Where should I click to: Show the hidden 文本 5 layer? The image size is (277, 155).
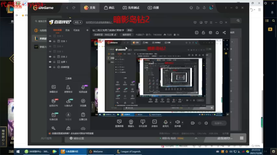pyautogui.click(x=50, y=36)
